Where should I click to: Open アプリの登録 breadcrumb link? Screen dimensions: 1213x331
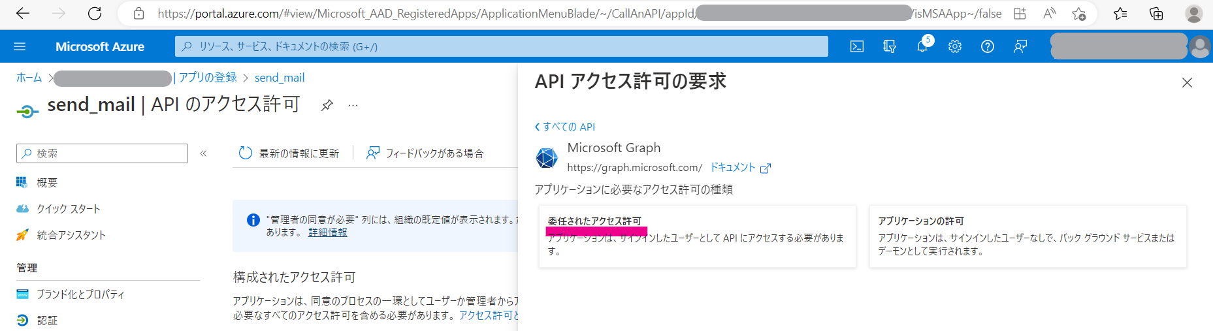point(208,78)
